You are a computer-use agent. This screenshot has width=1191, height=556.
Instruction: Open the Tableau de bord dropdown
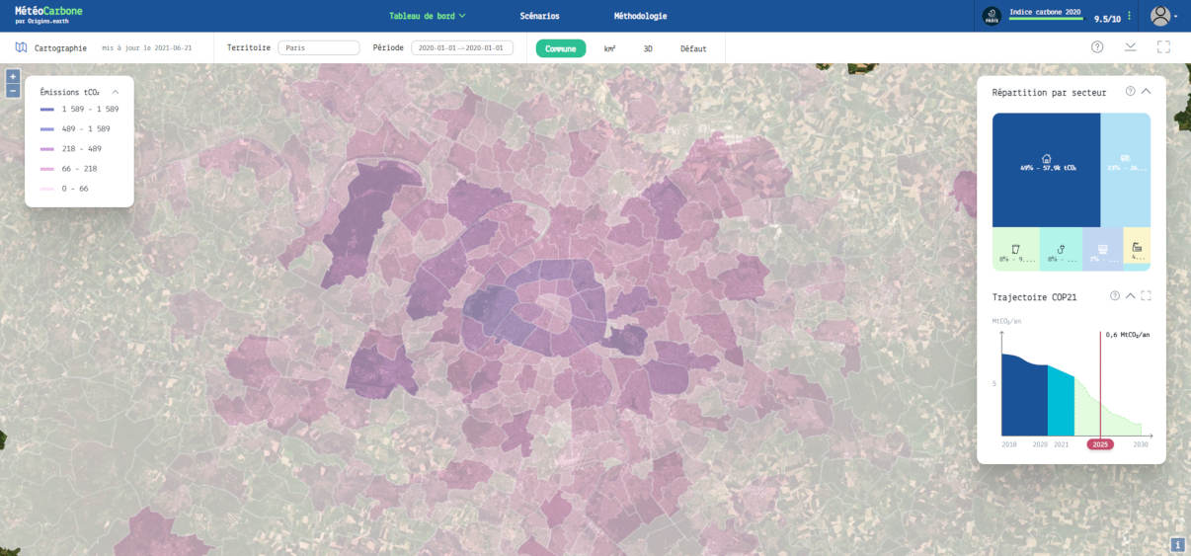pos(427,16)
